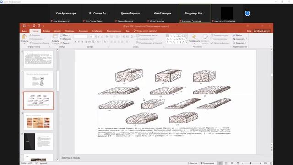Screen dimensions: 293x165
Task: Open the Review (Рецензирование) ribbon tab
Action: click(114, 31)
